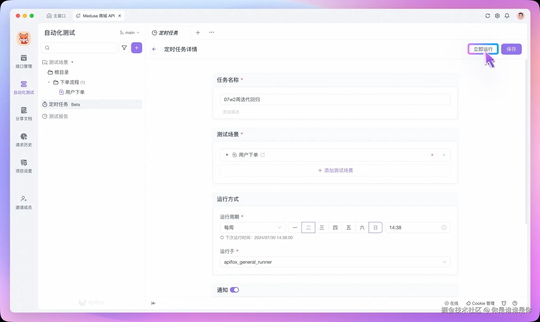Screen dimensions: 540x322
Task: Enable Friday (五) in the run schedule
Action: (x=349, y=227)
